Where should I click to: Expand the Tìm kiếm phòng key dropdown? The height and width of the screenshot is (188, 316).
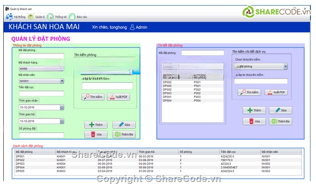tap(131, 72)
